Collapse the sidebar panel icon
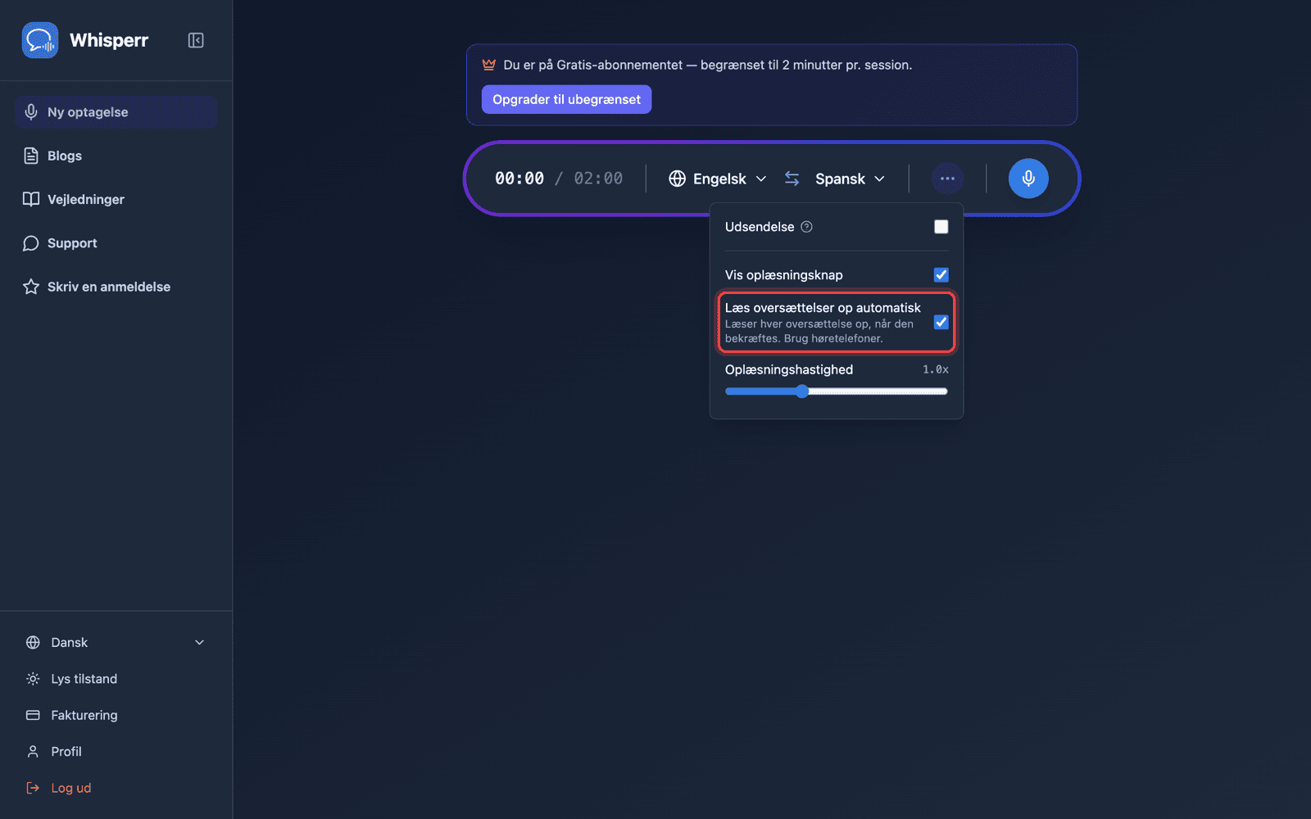1311x819 pixels. coord(196,40)
